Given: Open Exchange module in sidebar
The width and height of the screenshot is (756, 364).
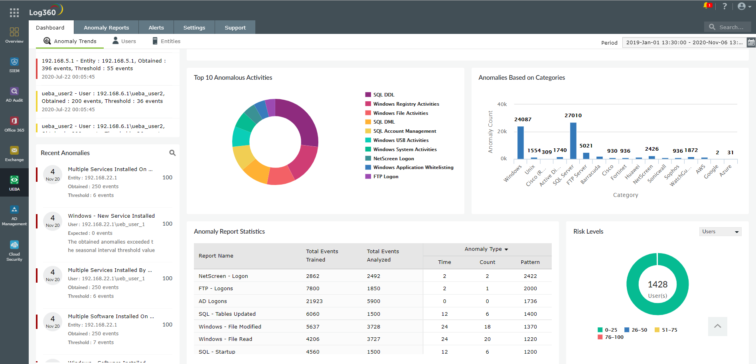Looking at the screenshot, I should click(x=14, y=153).
